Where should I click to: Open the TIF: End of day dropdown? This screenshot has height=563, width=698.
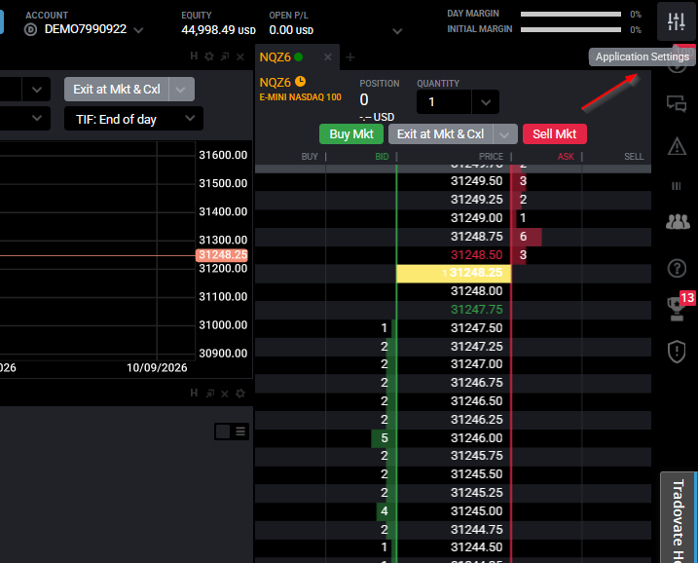click(133, 119)
